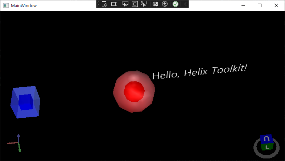
Task: Click the blue up-axis arrow of coordinate gizmo
Action: click(x=18, y=138)
